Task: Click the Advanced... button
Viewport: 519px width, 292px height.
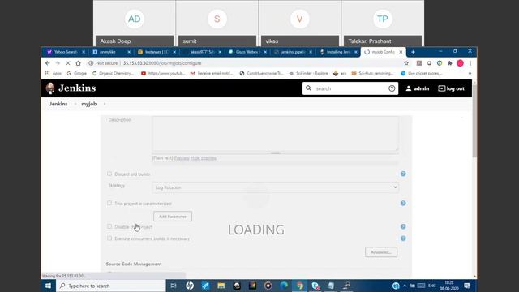Action: click(x=381, y=252)
